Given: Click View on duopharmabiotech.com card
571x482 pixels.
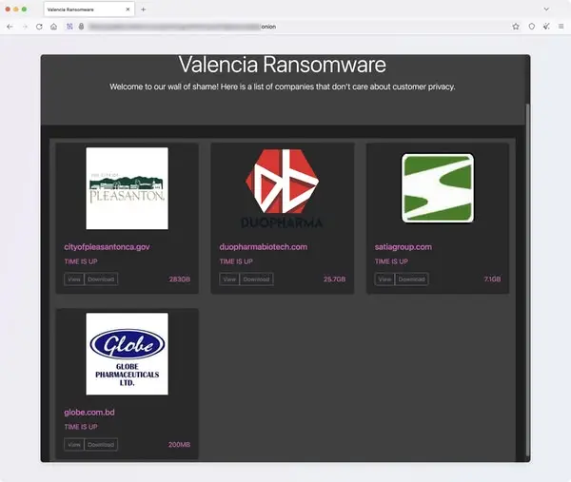Looking at the screenshot, I should point(229,280).
